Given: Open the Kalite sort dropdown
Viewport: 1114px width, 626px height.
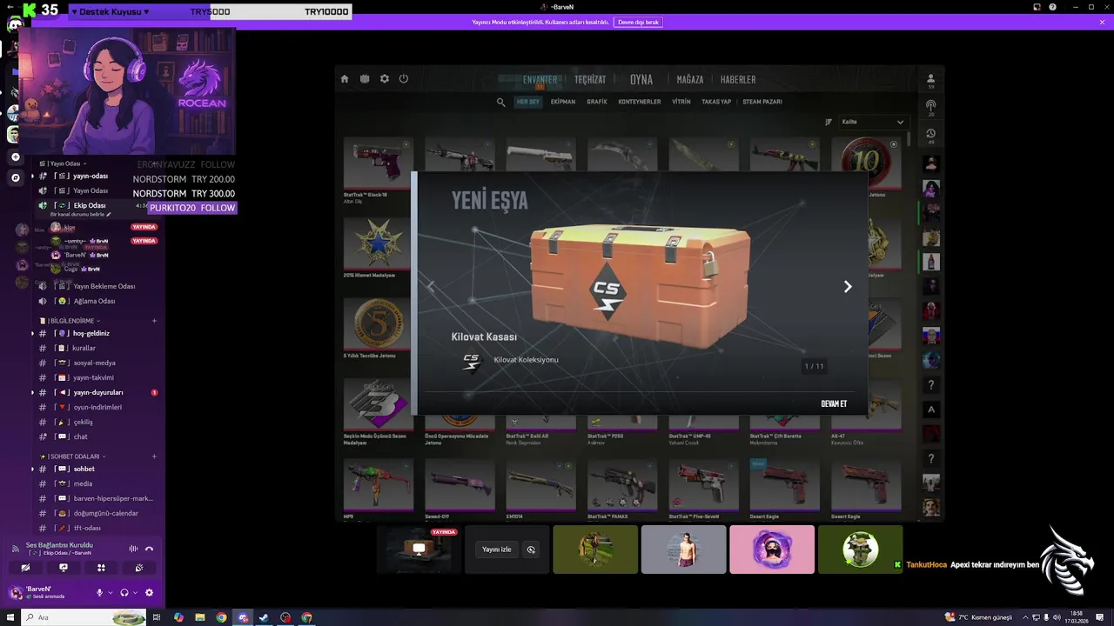Looking at the screenshot, I should (873, 122).
